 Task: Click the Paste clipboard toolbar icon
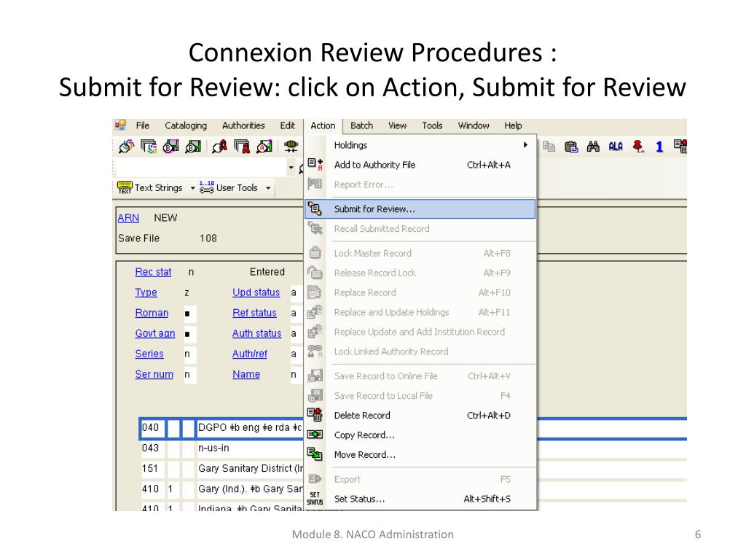(x=571, y=147)
